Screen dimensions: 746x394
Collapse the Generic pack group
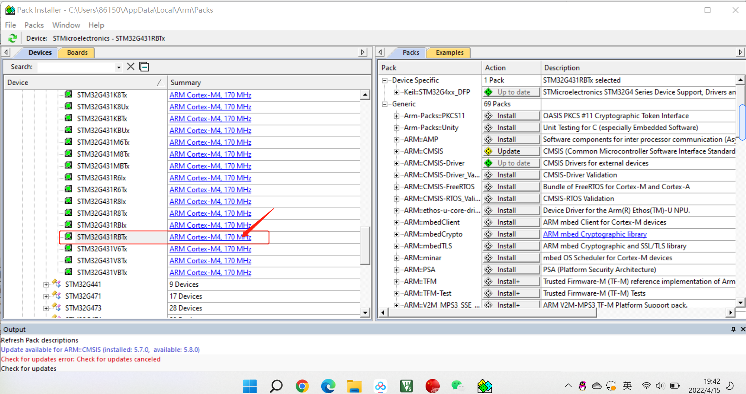point(384,104)
